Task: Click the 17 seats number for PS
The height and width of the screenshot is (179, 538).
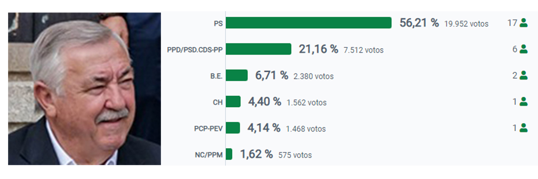Action: (x=512, y=23)
